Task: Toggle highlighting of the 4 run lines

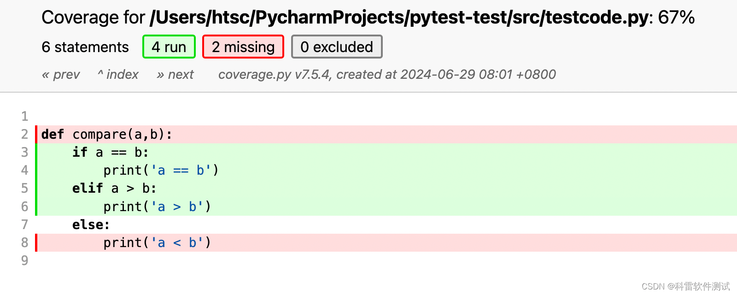Action: click(169, 47)
